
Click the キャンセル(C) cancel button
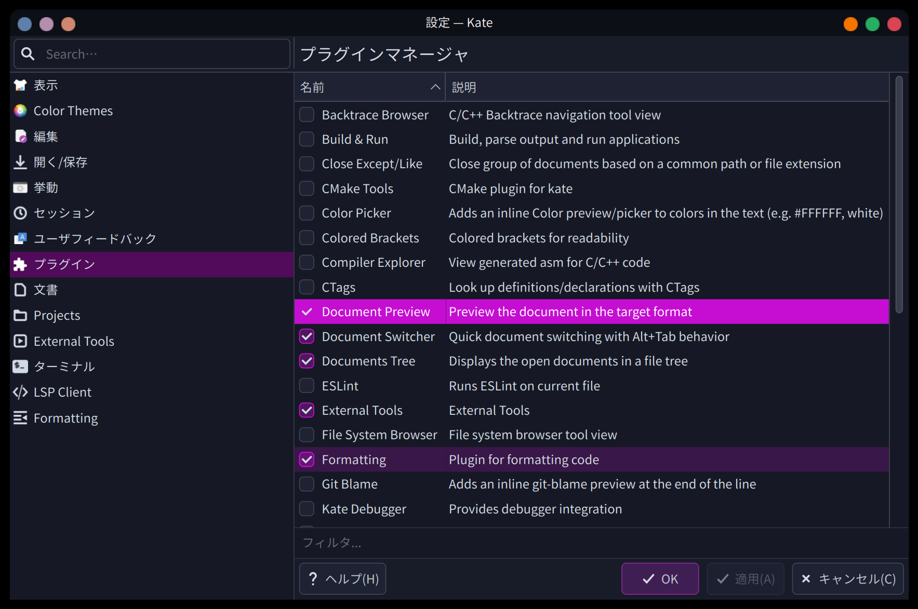848,579
